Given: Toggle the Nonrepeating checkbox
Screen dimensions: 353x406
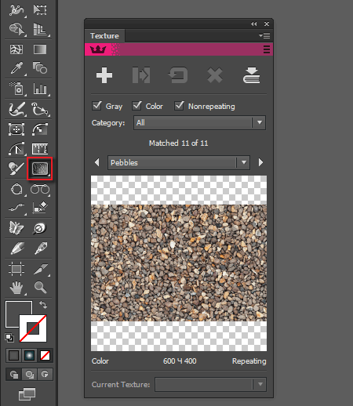Looking at the screenshot, I should tap(179, 106).
